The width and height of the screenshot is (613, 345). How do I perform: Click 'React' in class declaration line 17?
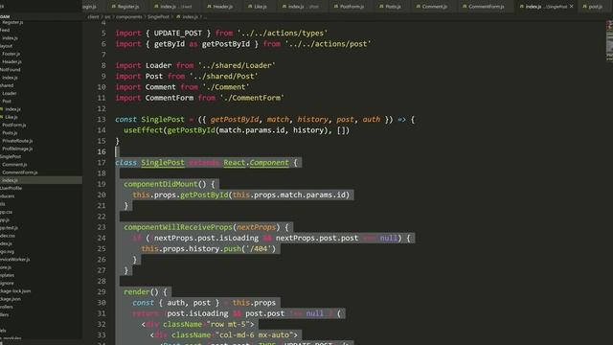(234, 163)
